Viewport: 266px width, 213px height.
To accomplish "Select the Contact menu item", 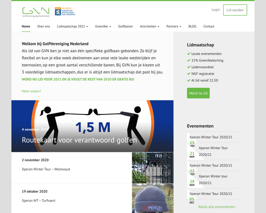I will 209,26.
